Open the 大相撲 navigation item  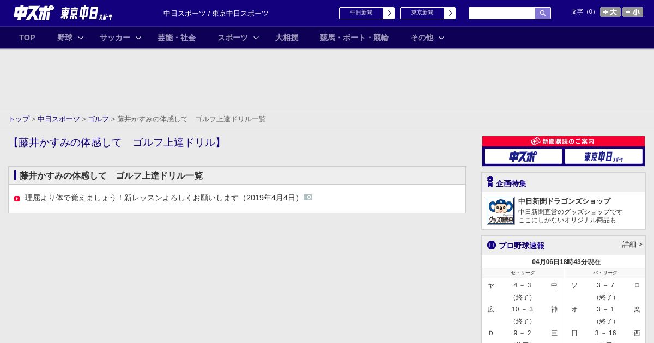tap(287, 38)
